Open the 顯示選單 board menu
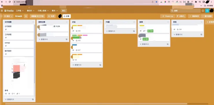Viewport: 214px width, 105px height. [207, 16]
